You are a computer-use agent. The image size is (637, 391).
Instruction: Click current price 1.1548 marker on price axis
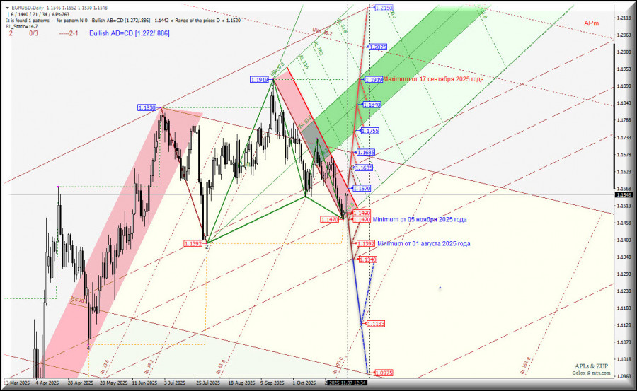pyautogui.click(x=624, y=194)
